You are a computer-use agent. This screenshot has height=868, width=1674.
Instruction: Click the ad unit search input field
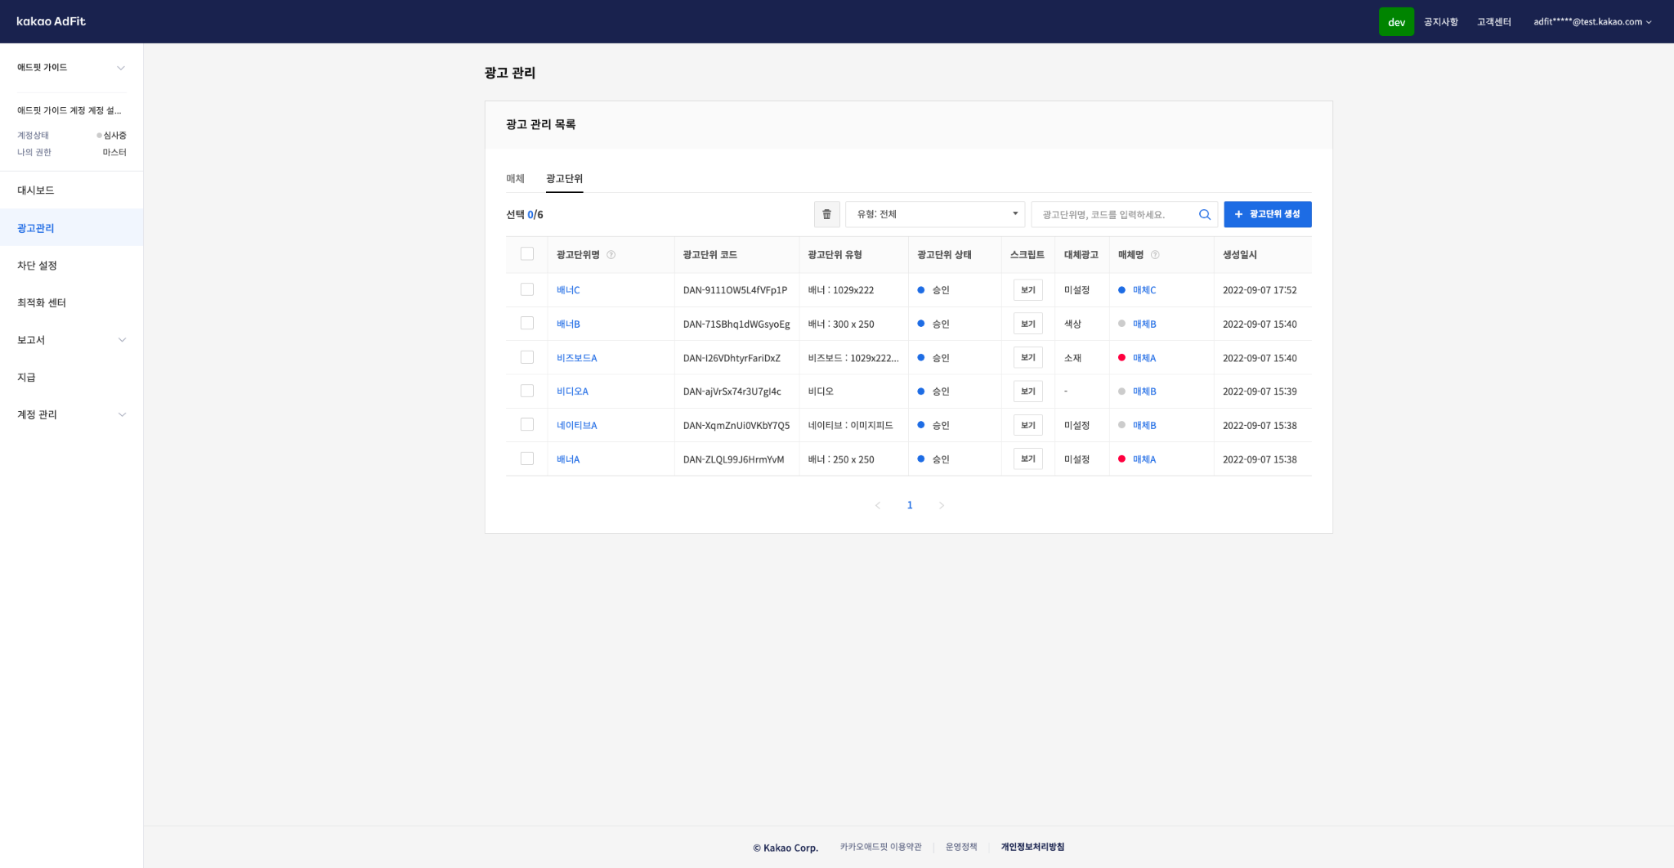click(1112, 215)
